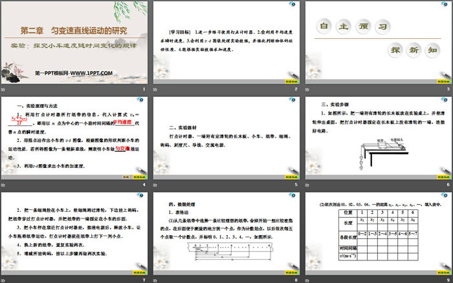Click the animation star under slide 7
Viewport: 453px width, 283px height.
click(3, 280)
